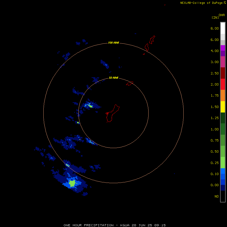Image resolution: width=227 pixels, height=227 pixels.
Task: Click the island outline crossing 100 NMI ring
Action: click(x=147, y=47)
